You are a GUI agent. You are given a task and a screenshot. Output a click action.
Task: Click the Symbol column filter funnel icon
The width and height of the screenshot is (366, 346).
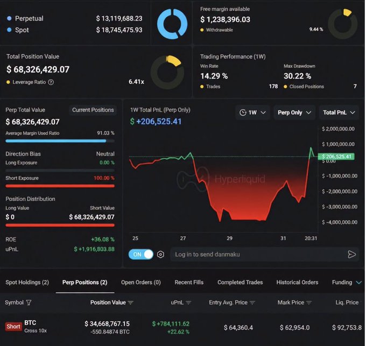pyautogui.click(x=29, y=302)
